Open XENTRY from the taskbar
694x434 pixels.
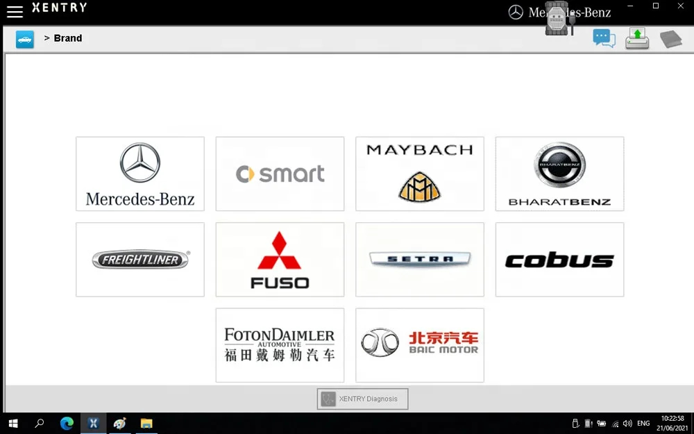[94, 423]
